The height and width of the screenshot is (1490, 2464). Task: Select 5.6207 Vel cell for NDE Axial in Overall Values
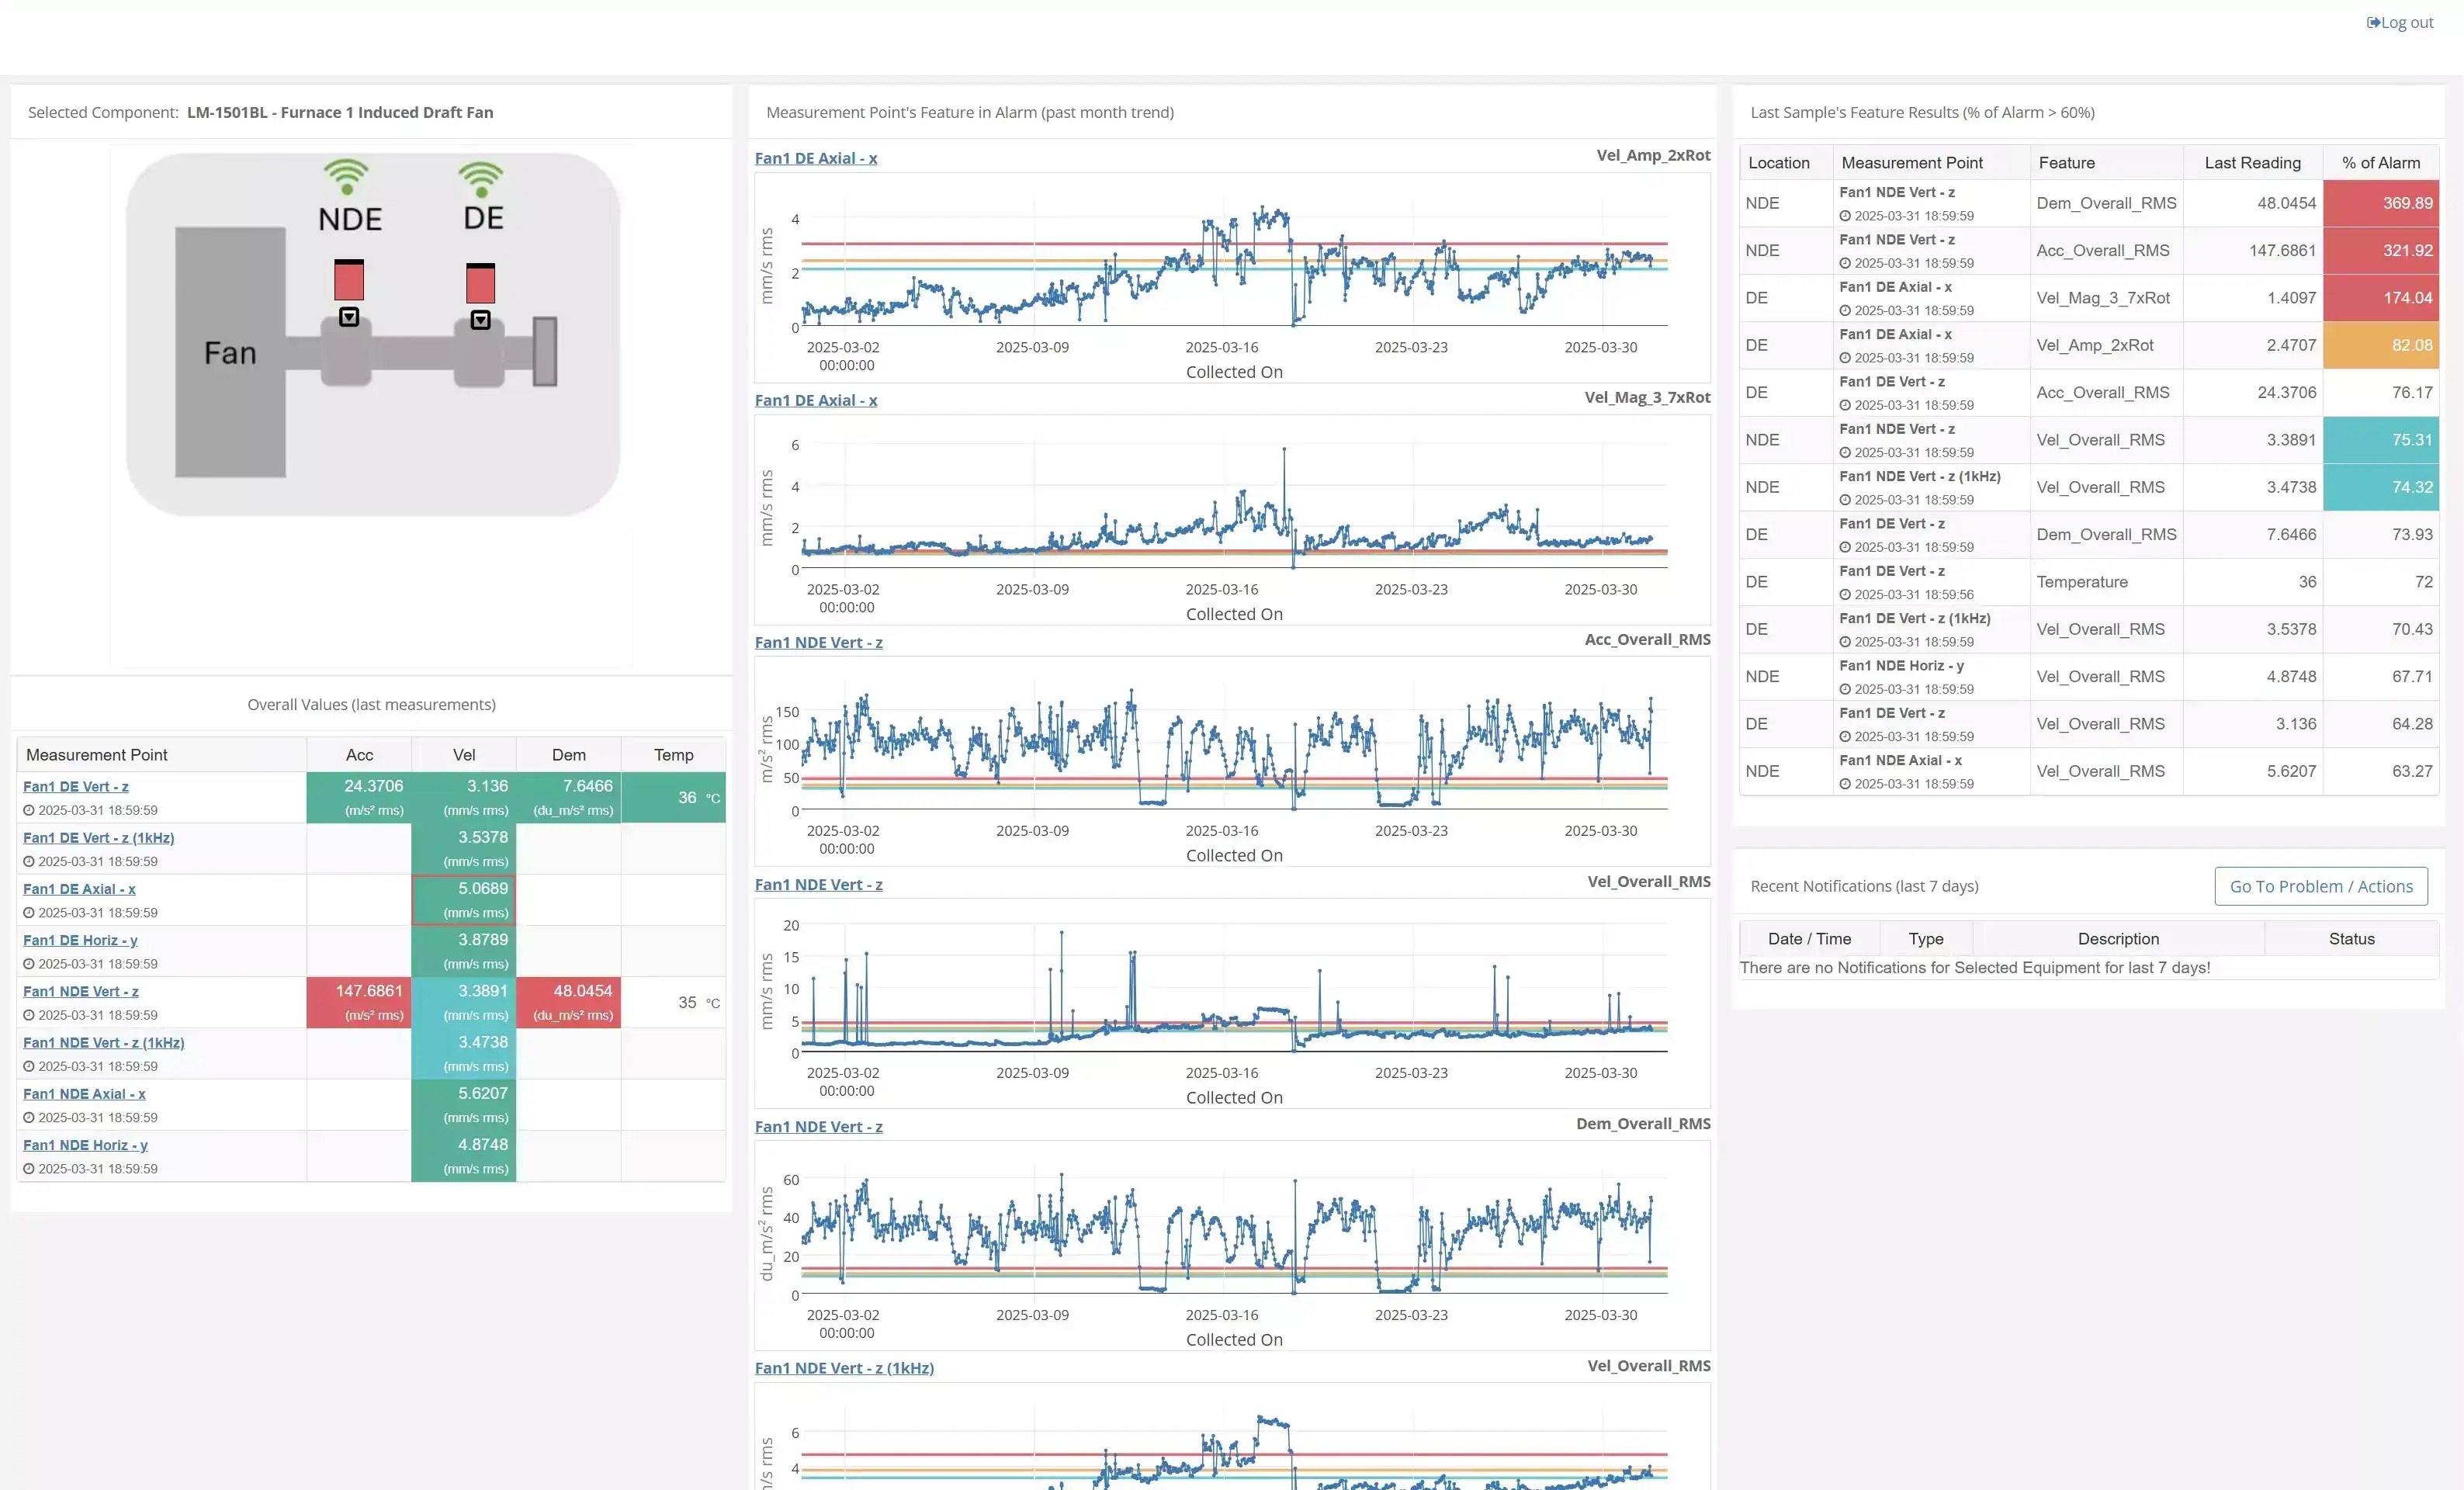tap(464, 1105)
